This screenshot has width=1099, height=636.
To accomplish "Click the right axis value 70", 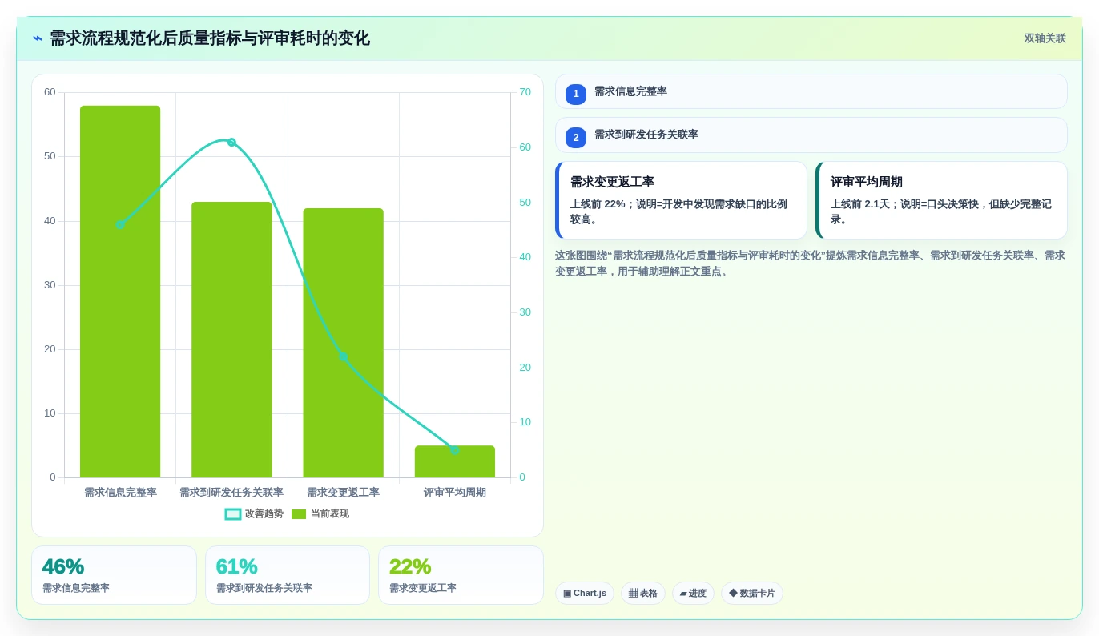I will 525,92.
